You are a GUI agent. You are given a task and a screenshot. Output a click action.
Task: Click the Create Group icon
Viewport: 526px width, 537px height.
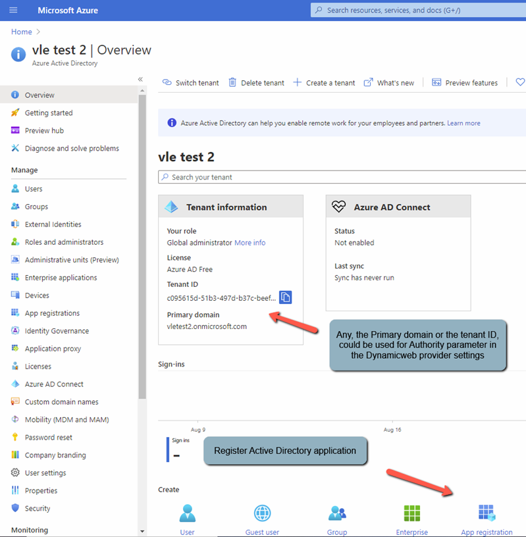coord(337,513)
